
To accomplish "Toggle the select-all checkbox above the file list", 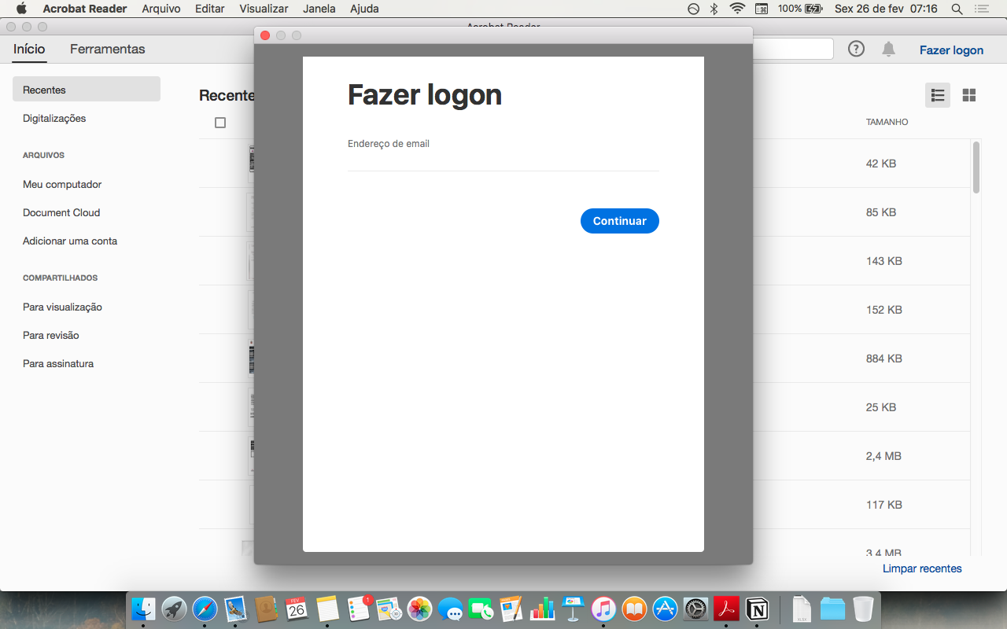I will pyautogui.click(x=220, y=123).
